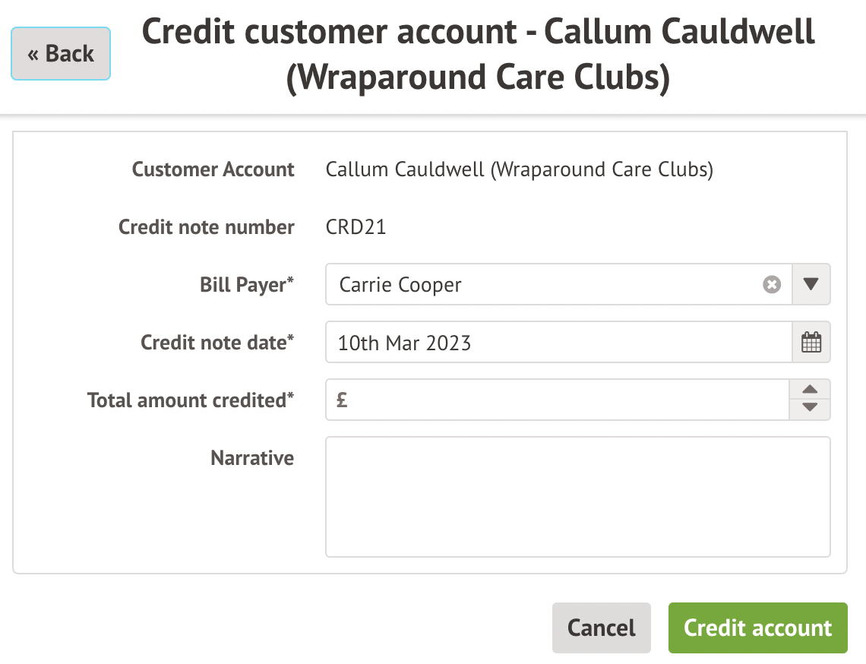Decrease total amount with down arrow
Image resolution: width=866 pixels, height=664 pixels.
coord(811,409)
